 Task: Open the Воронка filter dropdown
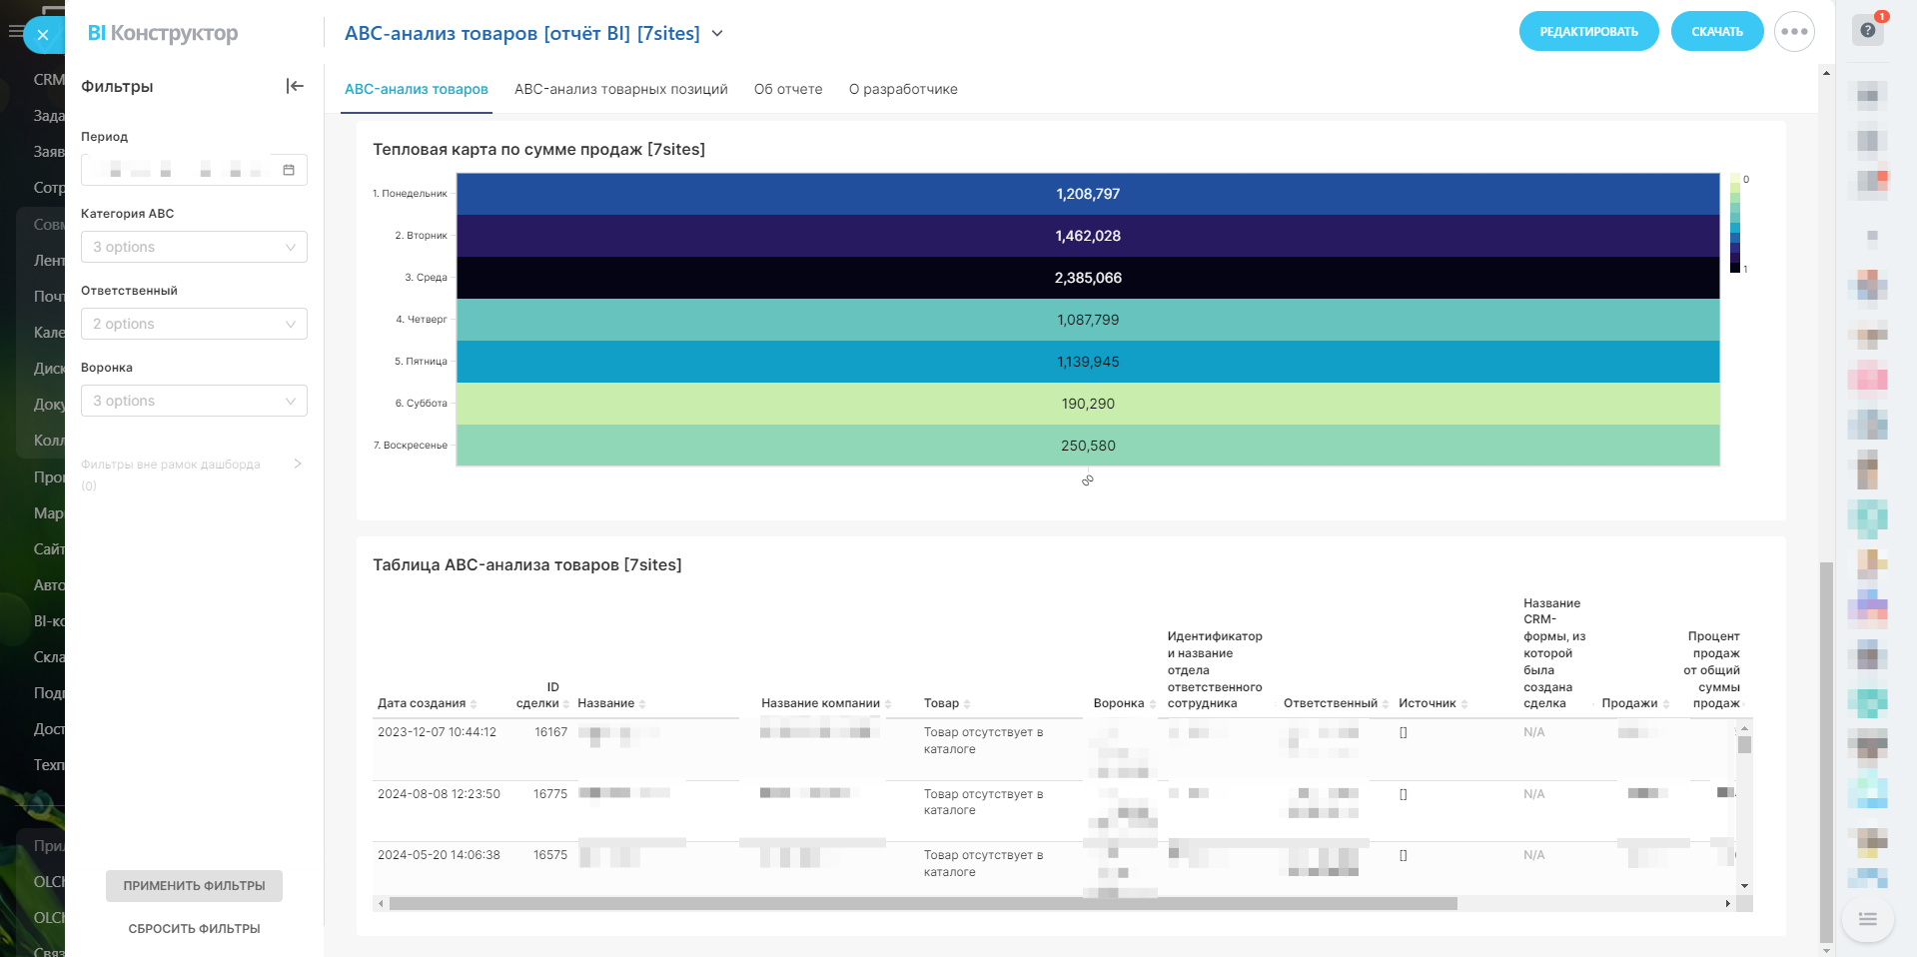[x=194, y=401]
